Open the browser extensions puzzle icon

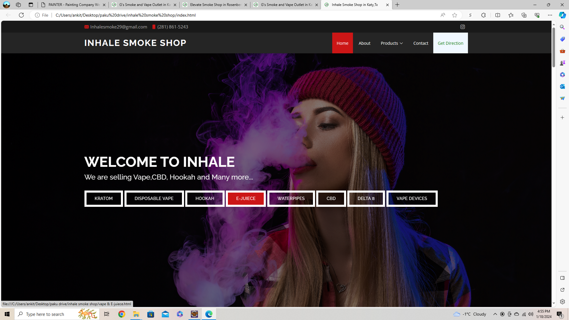coord(483,15)
